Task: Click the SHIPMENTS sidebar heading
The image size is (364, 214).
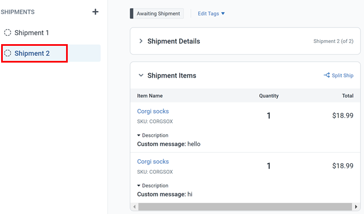Action: (x=17, y=12)
